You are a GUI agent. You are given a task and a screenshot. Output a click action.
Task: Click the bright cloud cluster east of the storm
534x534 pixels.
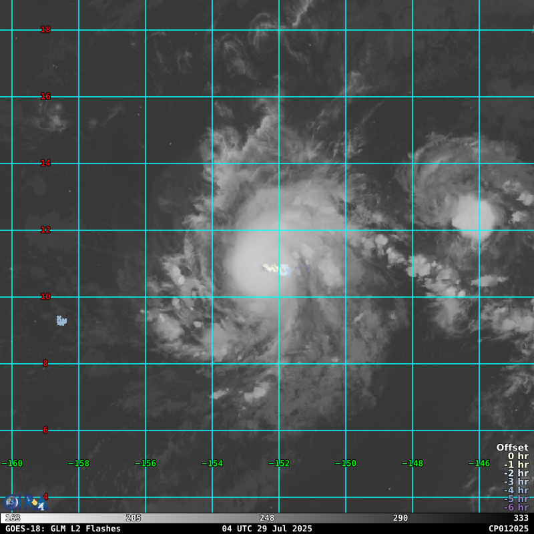click(475, 215)
